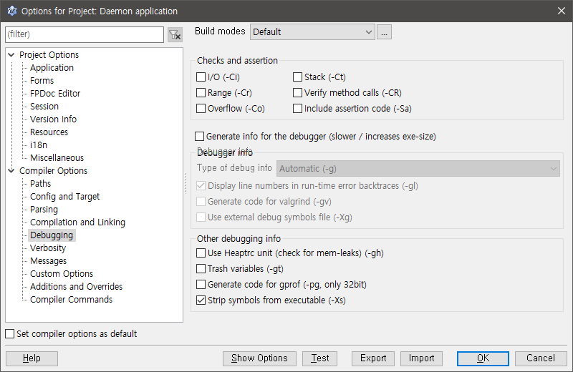Open build modes ellipsis button

click(385, 31)
